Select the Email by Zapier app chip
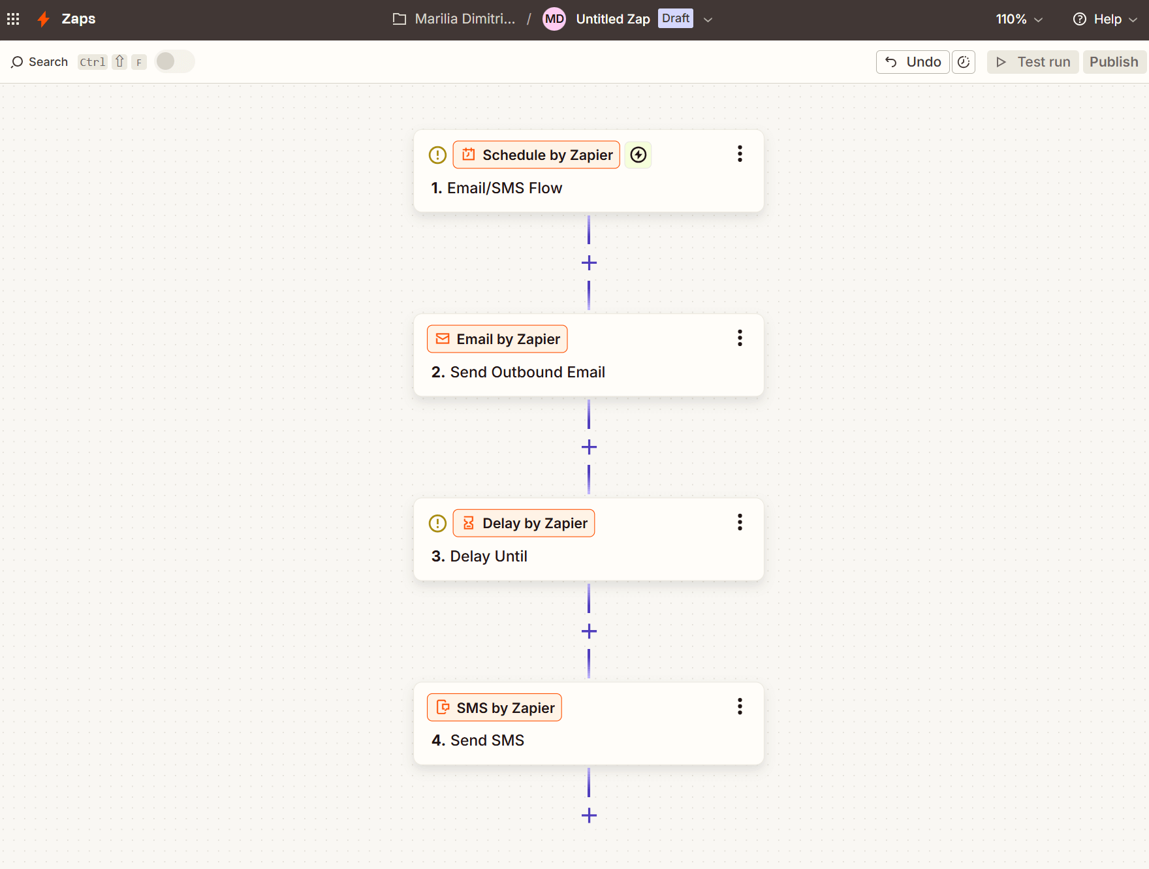 click(497, 339)
